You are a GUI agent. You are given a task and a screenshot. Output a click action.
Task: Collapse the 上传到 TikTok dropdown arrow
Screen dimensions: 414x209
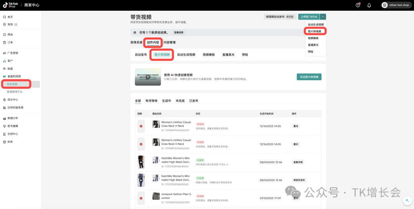coord(323,17)
